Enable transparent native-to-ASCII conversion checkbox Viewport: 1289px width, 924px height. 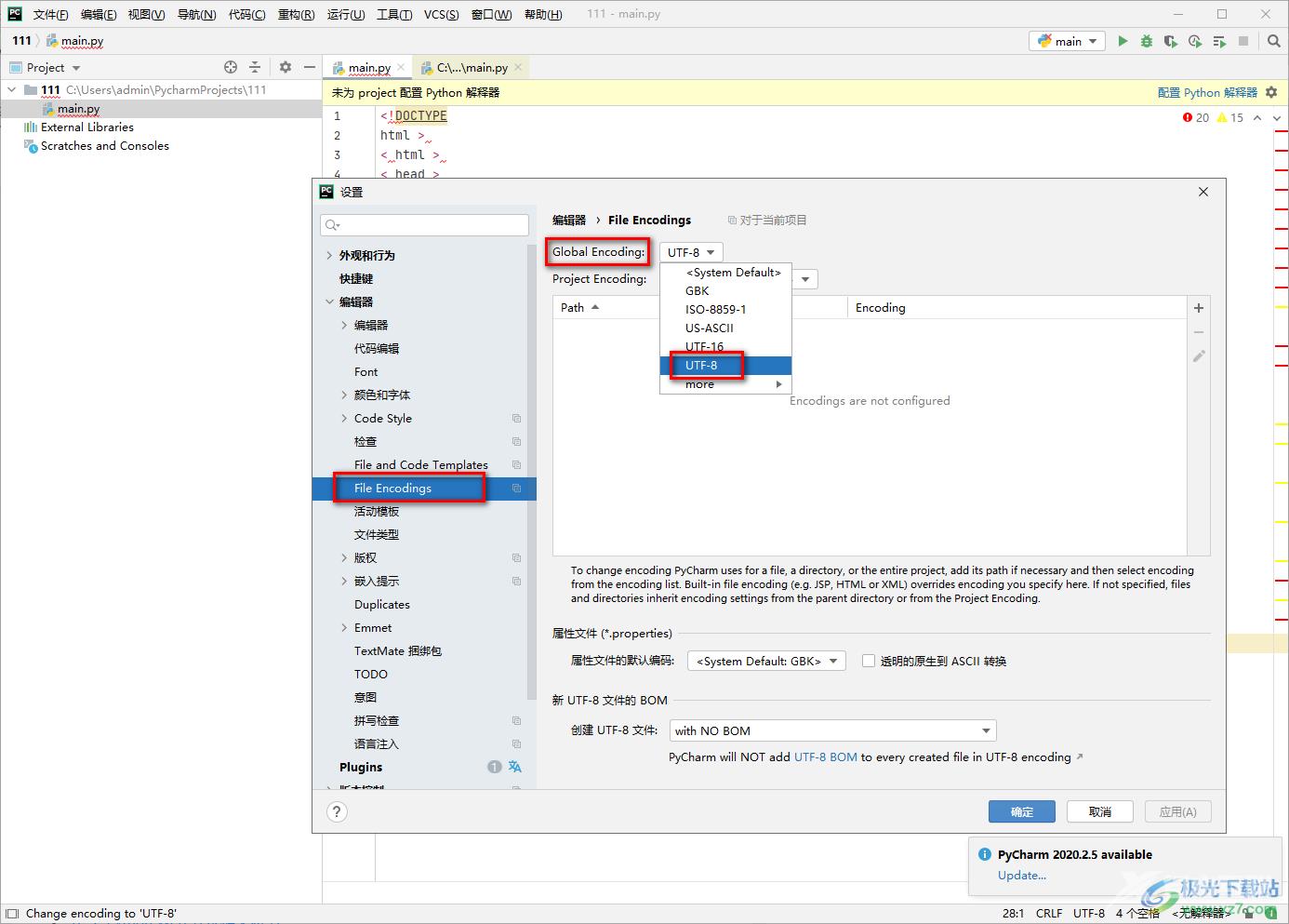pyautogui.click(x=869, y=661)
